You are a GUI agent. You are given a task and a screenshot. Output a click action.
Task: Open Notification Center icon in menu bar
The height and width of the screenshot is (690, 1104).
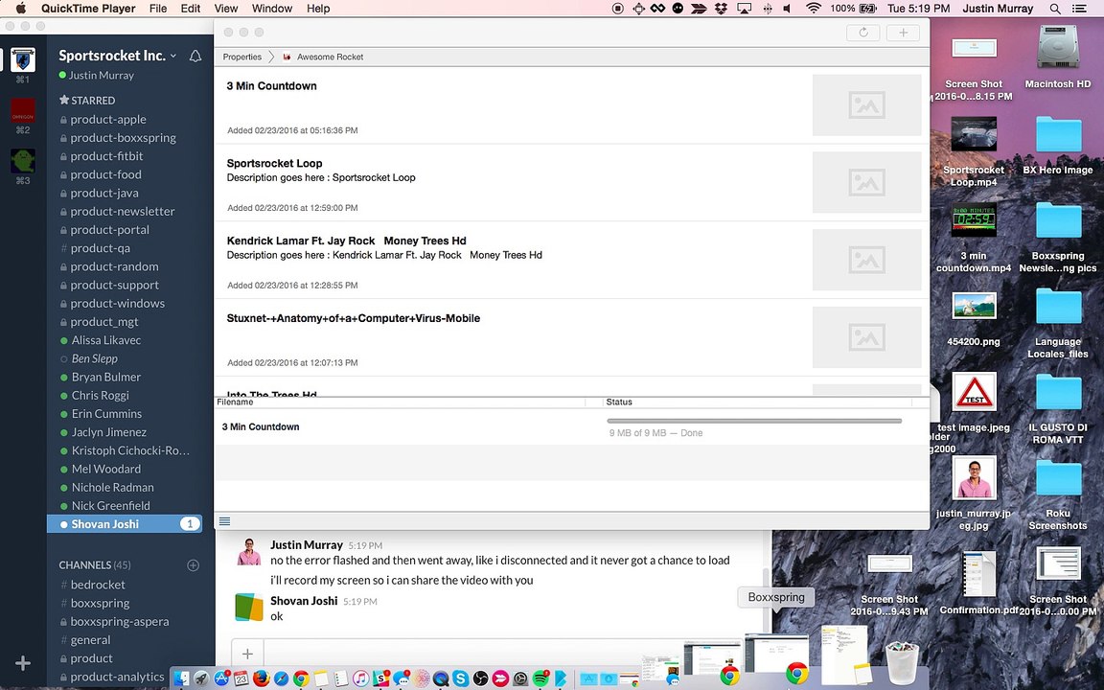coord(1079,9)
